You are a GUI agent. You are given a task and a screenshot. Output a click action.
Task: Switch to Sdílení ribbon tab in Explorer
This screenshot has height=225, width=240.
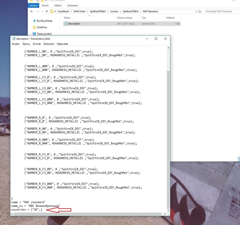coord(58,5)
